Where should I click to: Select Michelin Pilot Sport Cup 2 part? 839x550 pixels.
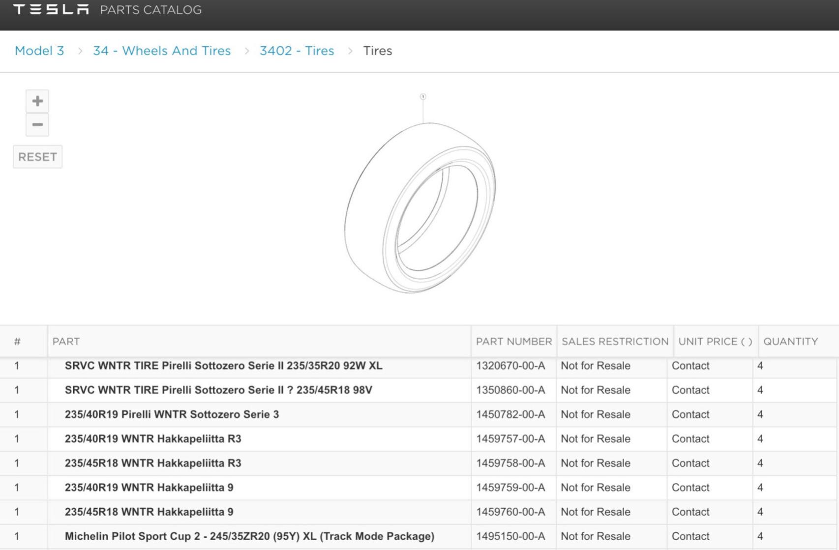click(x=249, y=536)
